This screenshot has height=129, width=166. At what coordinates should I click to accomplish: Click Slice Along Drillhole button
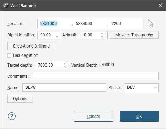(x=31, y=46)
